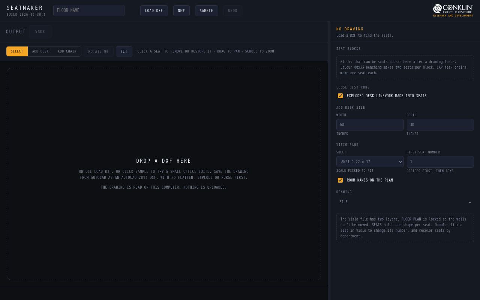Toggle room names on the plan
480x300 pixels.
point(340,180)
